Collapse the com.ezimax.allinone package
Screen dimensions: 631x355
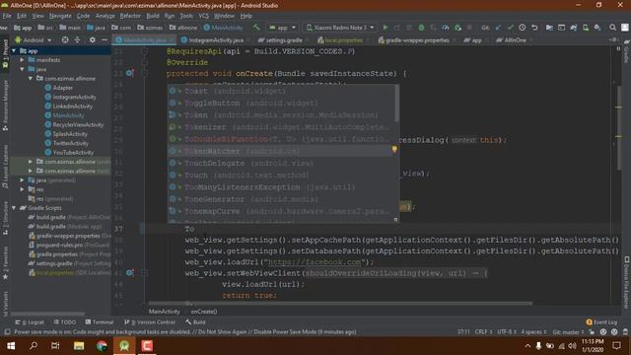pyautogui.click(x=31, y=78)
